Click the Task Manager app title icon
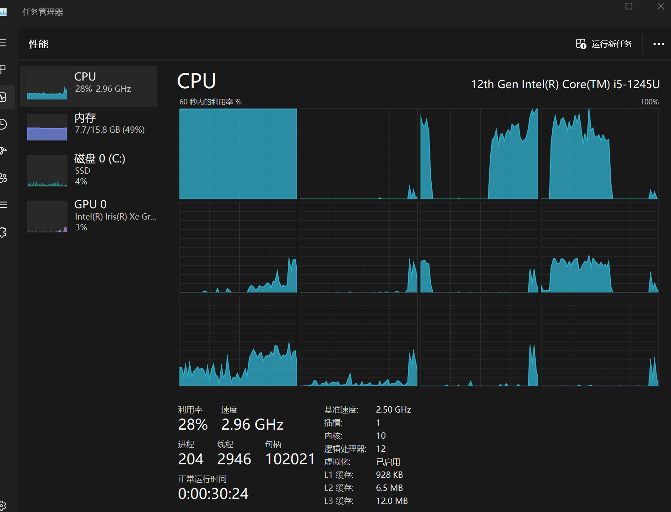The height and width of the screenshot is (512, 671). [3, 12]
